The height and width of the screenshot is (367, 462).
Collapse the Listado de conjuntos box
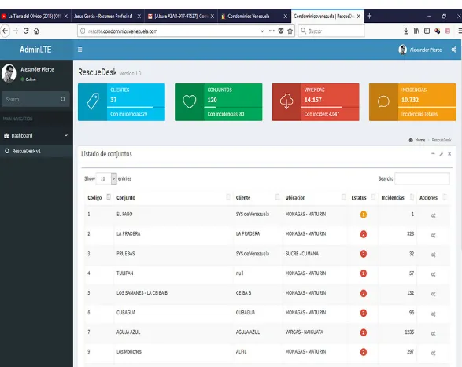pos(433,153)
